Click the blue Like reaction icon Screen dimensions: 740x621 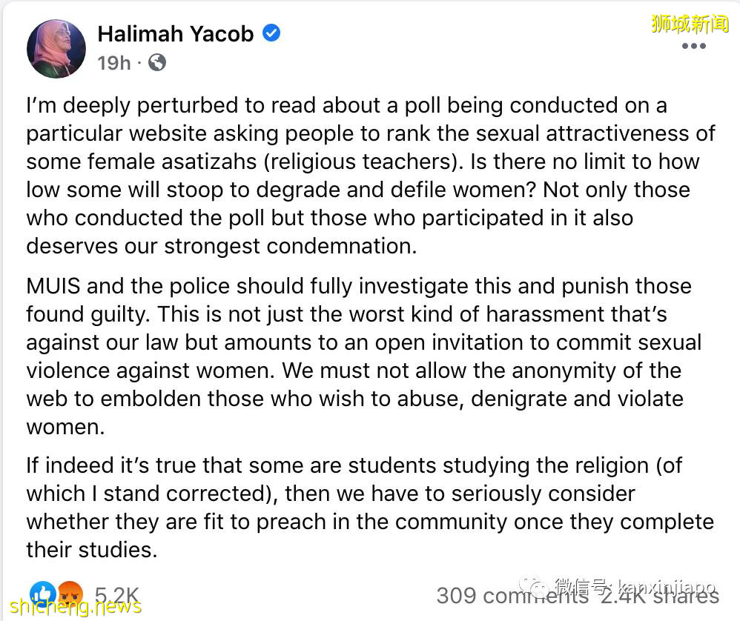[x=42, y=593]
